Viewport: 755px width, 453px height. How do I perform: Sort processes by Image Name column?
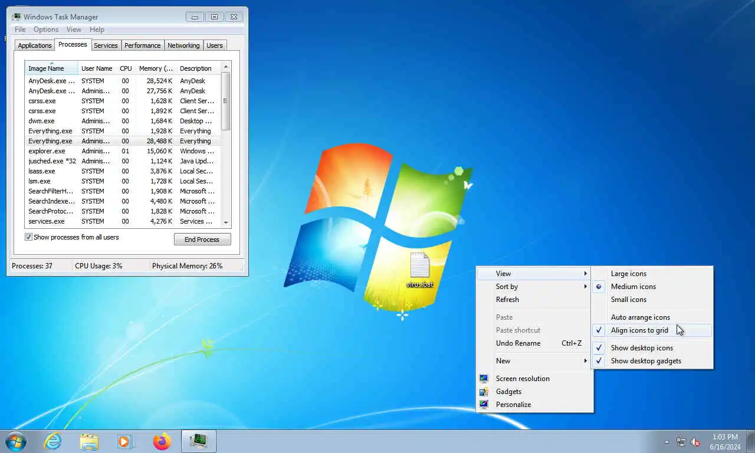(51, 68)
